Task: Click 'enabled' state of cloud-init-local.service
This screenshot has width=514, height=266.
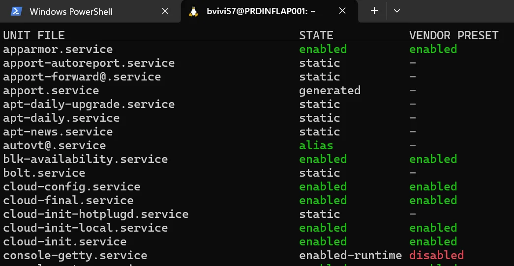Action: [x=323, y=228]
